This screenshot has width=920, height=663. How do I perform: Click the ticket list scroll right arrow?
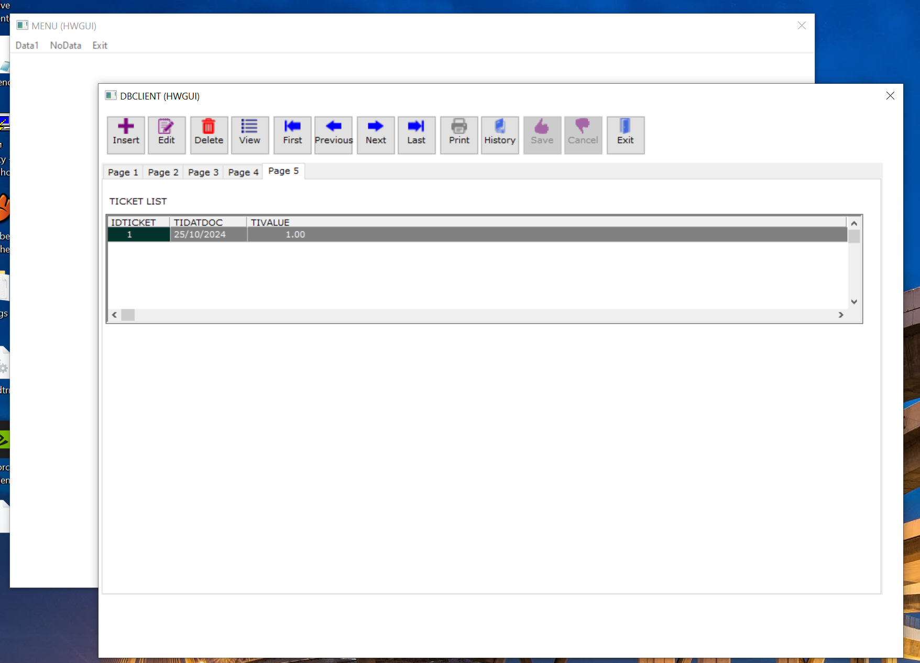[841, 315]
